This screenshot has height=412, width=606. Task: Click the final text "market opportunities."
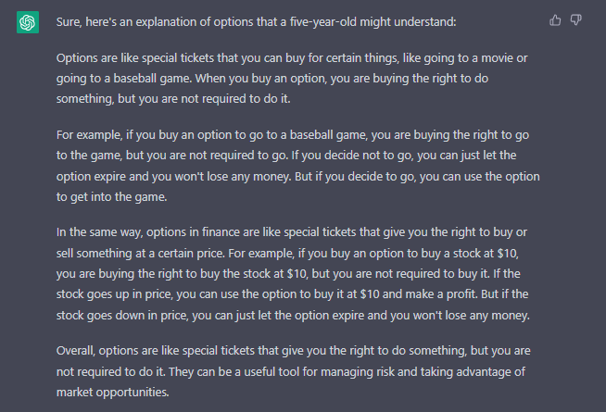click(x=113, y=393)
